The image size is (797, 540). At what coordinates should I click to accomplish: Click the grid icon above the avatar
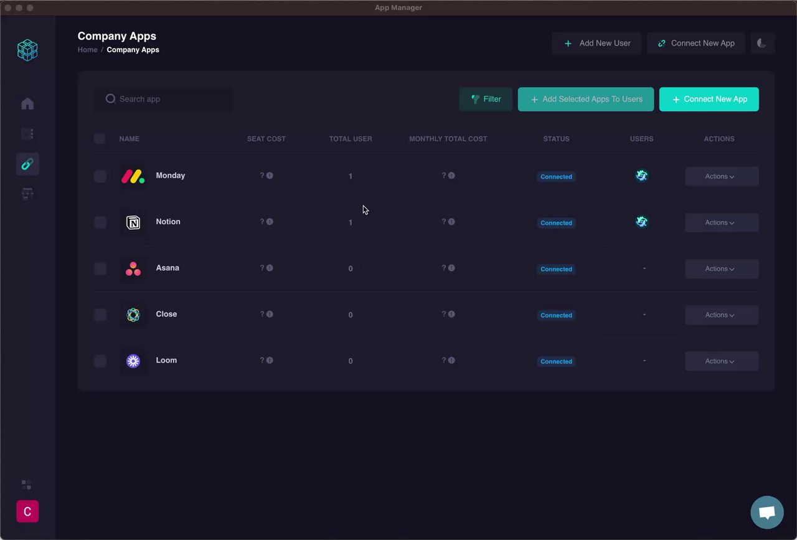pyautogui.click(x=26, y=485)
